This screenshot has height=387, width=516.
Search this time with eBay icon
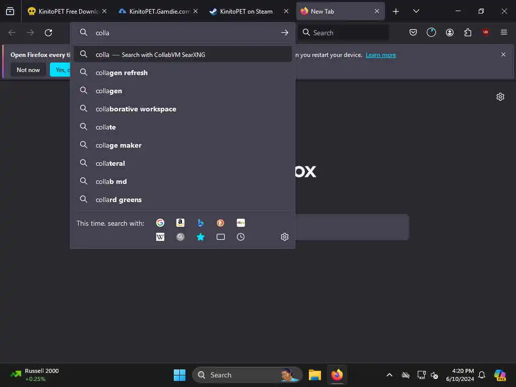pyautogui.click(x=240, y=223)
